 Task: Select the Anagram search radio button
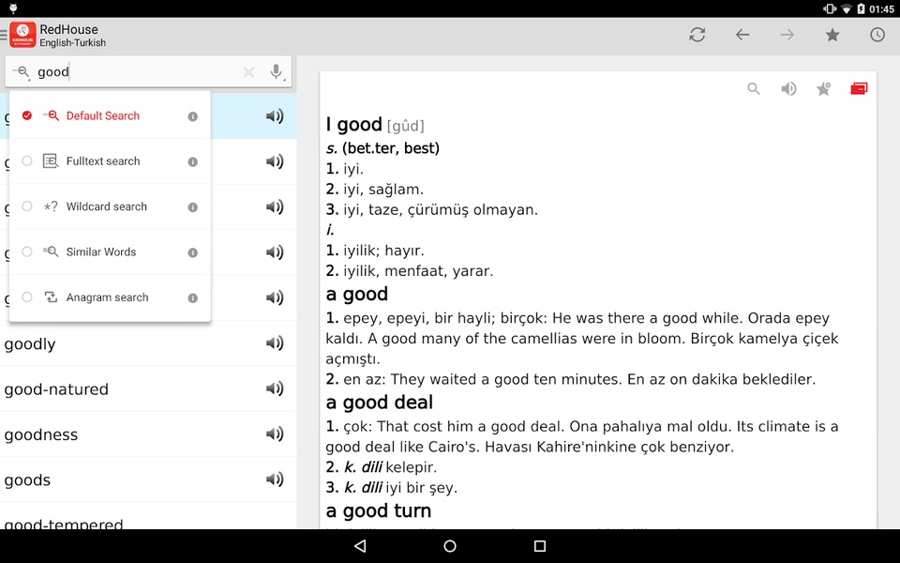[27, 297]
